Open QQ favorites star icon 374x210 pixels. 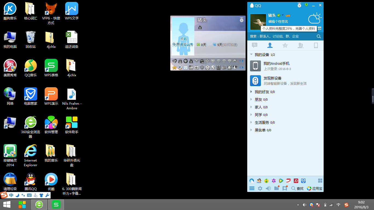(285, 188)
